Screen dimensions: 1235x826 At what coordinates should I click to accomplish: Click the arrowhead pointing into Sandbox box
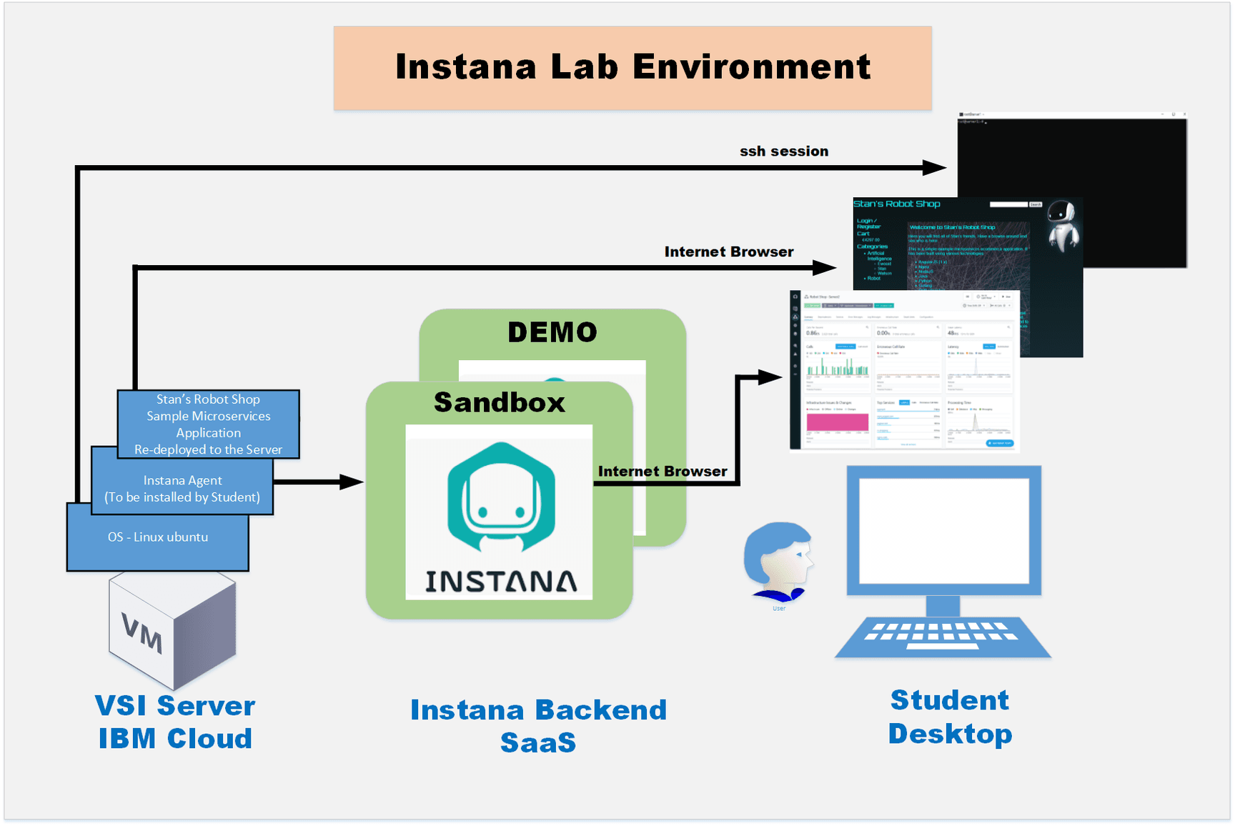(351, 482)
